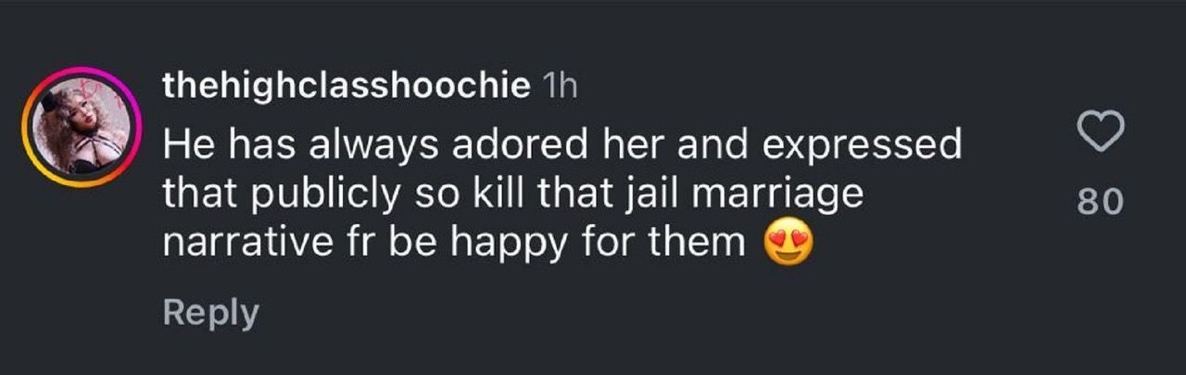Like the comment with the heart icon
The height and width of the screenshot is (375, 1186).
tap(1102, 133)
